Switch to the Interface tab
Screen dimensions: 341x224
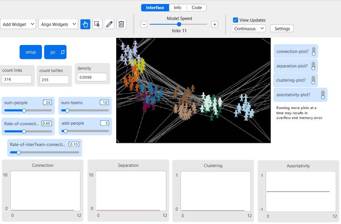coord(155,8)
